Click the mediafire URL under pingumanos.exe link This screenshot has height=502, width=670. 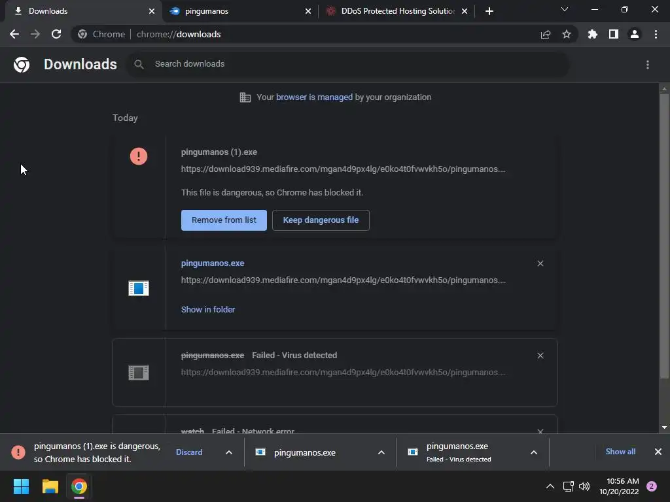343,280
